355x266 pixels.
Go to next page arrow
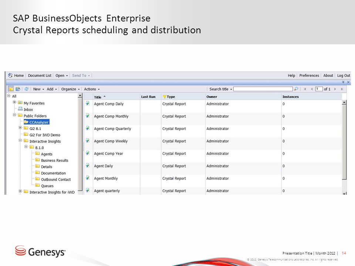tap(335, 89)
